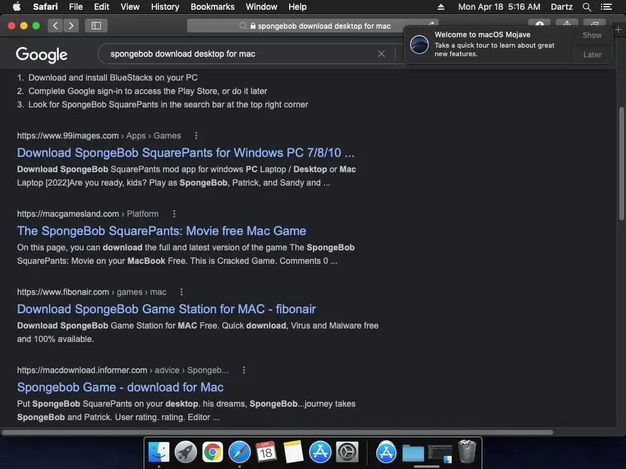The height and width of the screenshot is (469, 626).
Task: Click the Dartz user name in menu bar
Action: (561, 7)
